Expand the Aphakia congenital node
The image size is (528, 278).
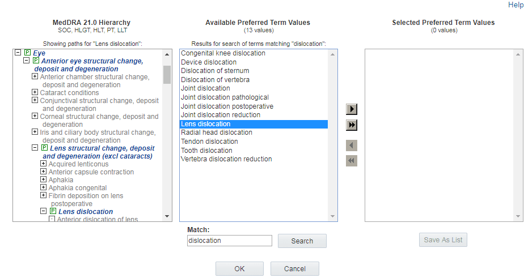(x=44, y=187)
